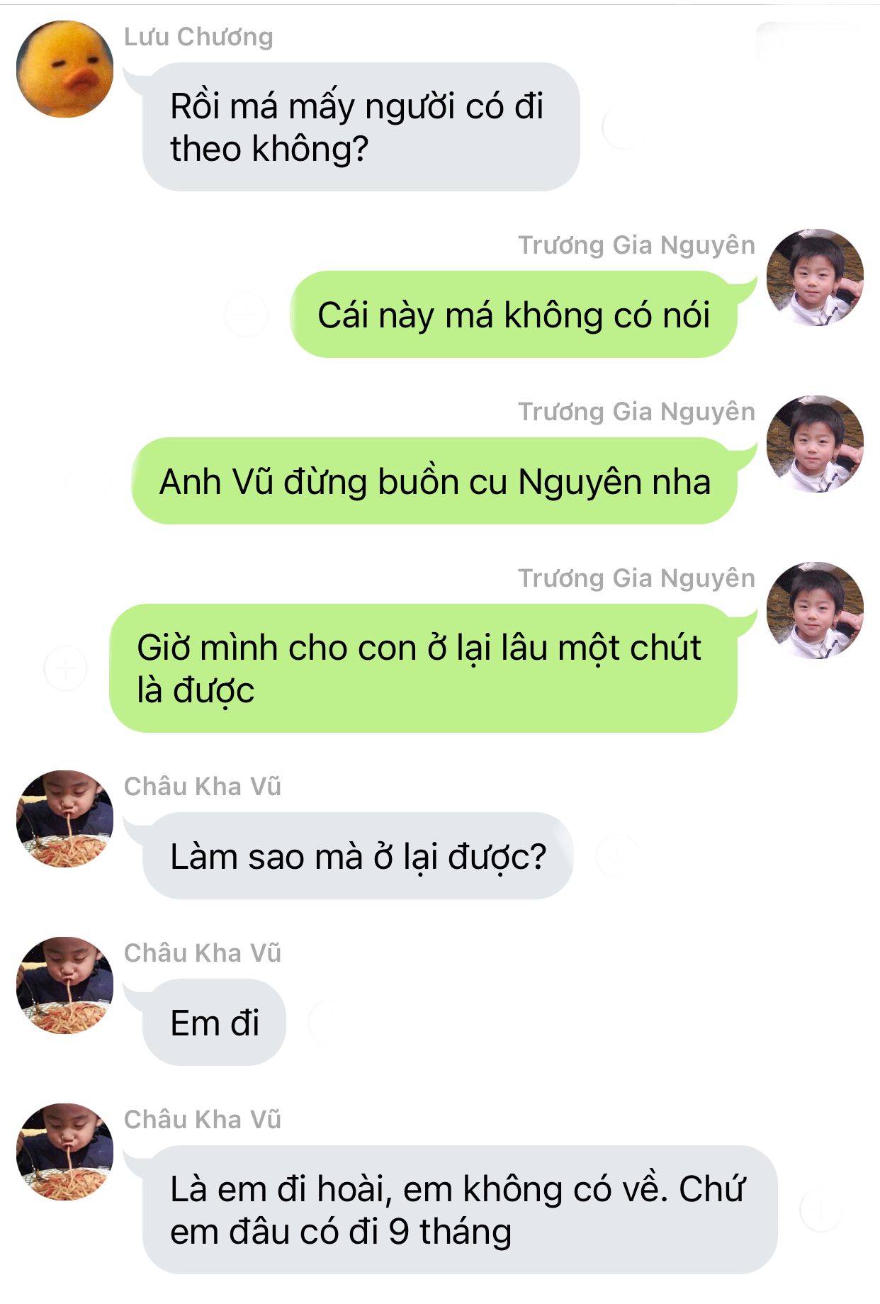
Task: Select message 'Giờ mình cho con ở lại'
Action: tap(423, 668)
